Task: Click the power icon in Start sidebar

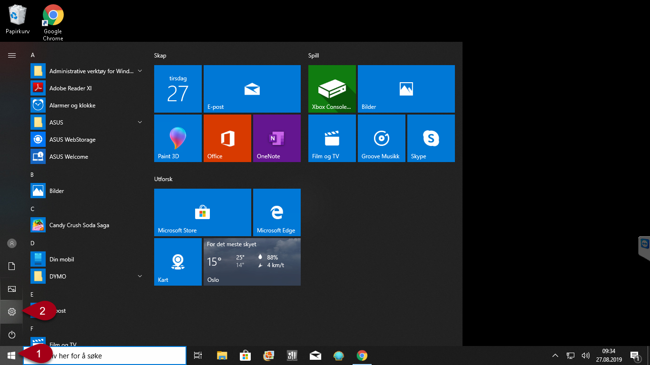Action: 12,335
